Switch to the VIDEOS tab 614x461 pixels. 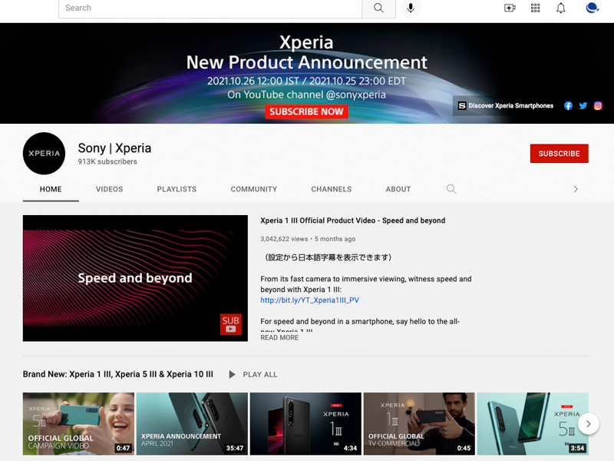coord(109,189)
